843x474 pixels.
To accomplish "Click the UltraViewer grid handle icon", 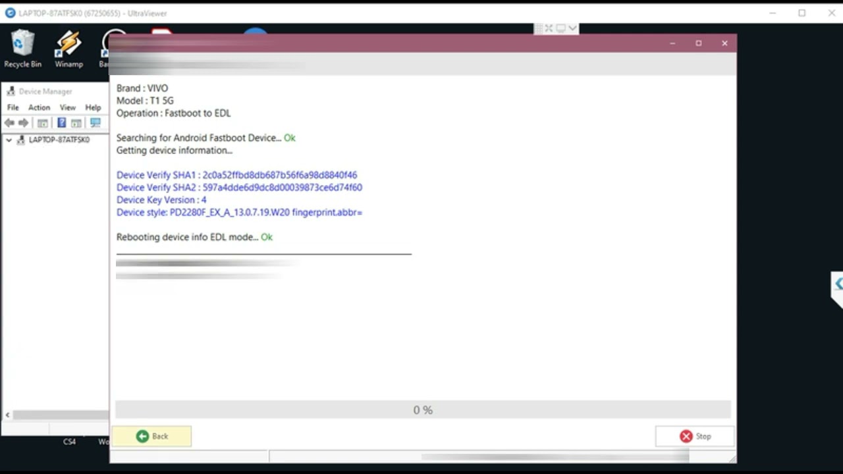I will (538, 28).
